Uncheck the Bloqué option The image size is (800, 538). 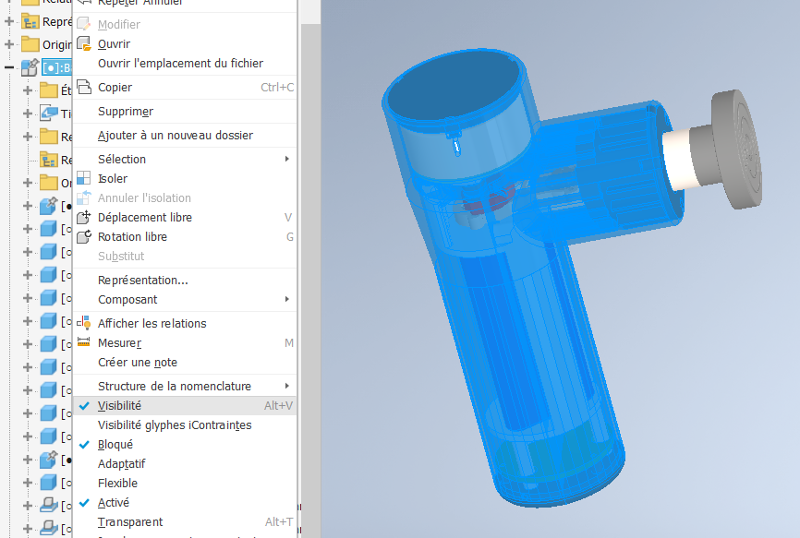tap(115, 445)
